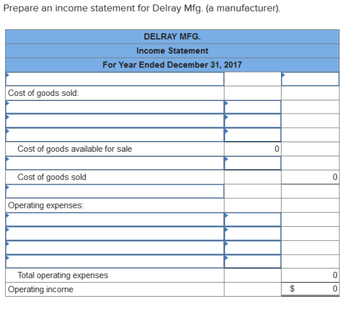The image size is (356, 317).
Task: Click second amount field under Operating expenses
Action: (x=252, y=233)
